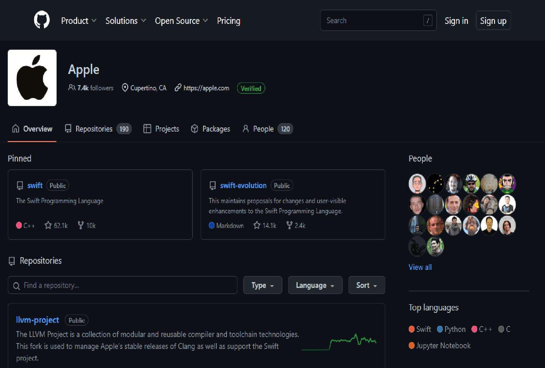Viewport: 545px width, 368px height.
Task: Click the Apple organization avatar
Action: (32, 78)
